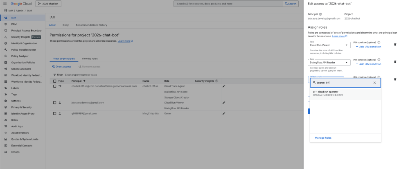Edit jojo.aws.develop@gmail.com pencil icon
The width and height of the screenshot is (419, 169).
[224, 102]
